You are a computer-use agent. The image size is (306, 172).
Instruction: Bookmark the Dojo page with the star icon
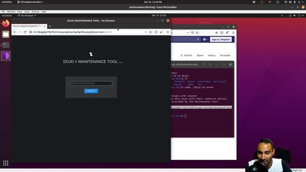pyautogui.click(x=151, y=32)
